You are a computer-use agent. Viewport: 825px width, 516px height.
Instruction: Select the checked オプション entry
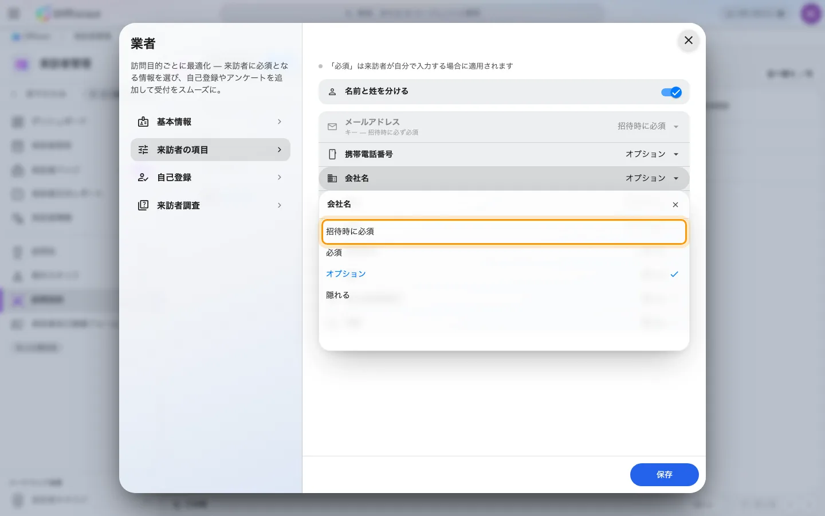(x=504, y=274)
